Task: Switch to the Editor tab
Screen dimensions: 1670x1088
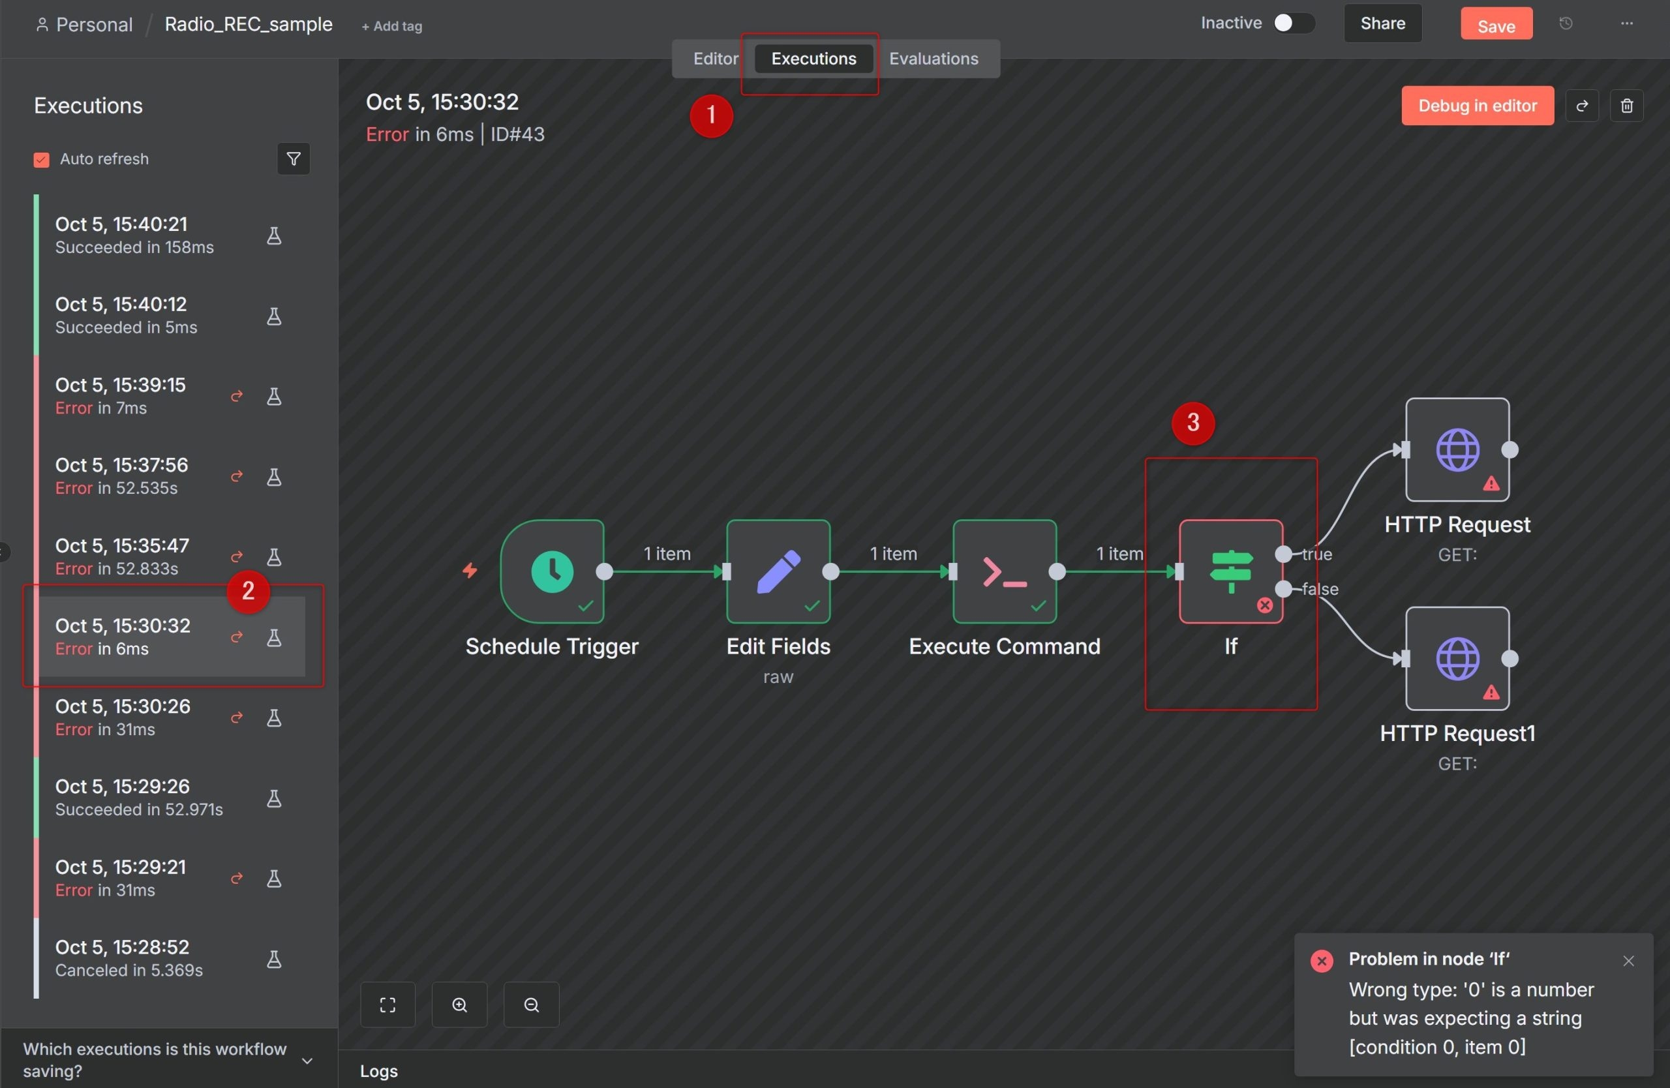Action: point(715,59)
